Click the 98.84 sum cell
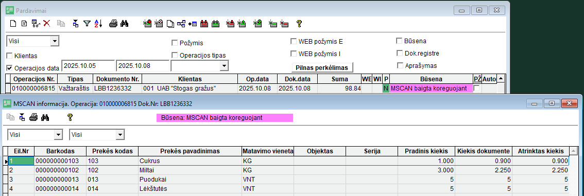Image resolution: width=584 pixels, height=196 pixels. tap(339, 88)
